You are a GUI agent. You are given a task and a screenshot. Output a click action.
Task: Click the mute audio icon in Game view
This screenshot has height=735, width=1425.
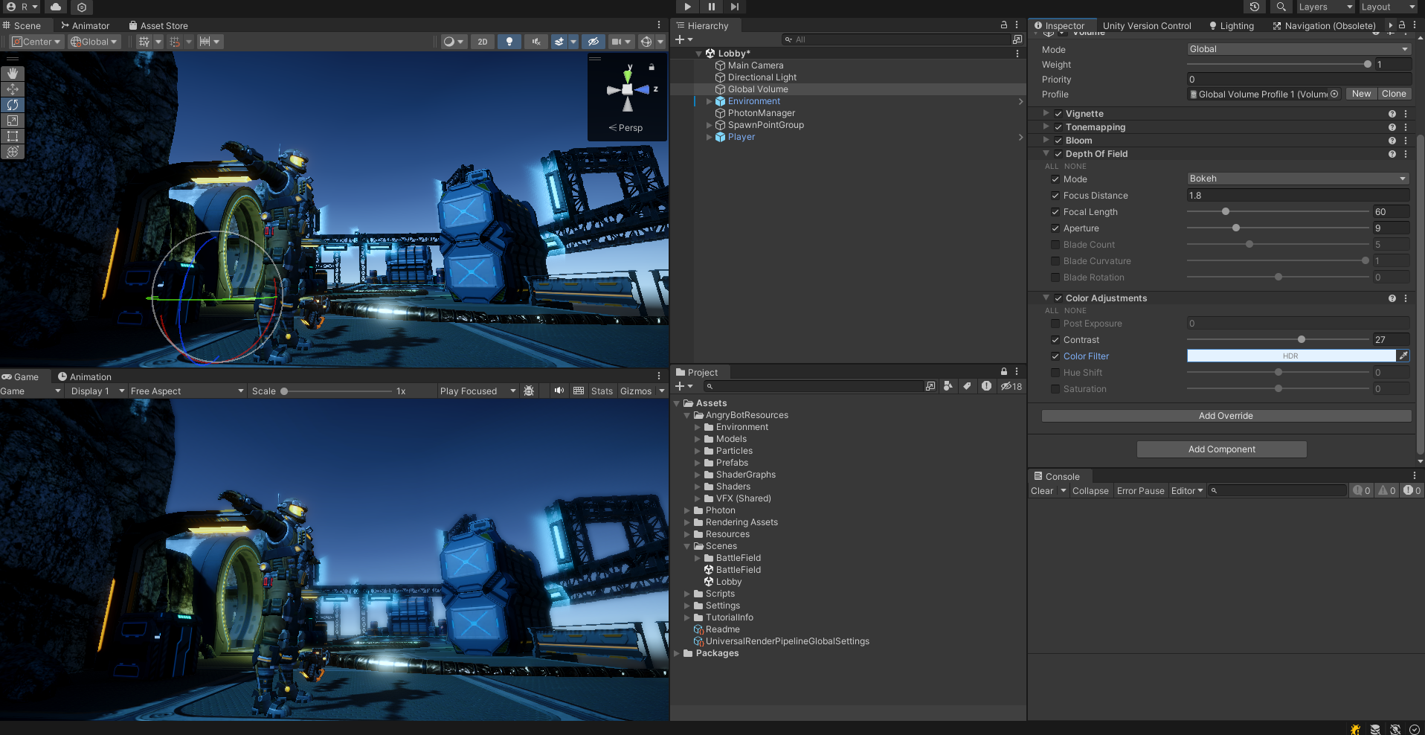559,391
